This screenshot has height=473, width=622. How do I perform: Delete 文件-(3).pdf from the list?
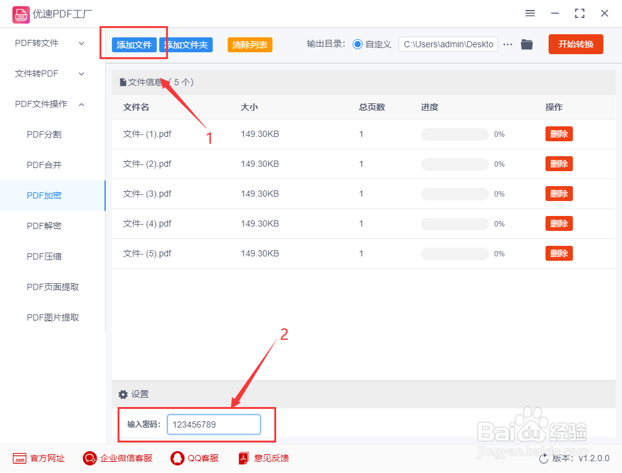pyautogui.click(x=559, y=194)
